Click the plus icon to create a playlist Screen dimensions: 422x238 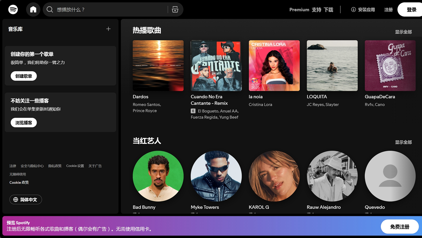click(108, 29)
